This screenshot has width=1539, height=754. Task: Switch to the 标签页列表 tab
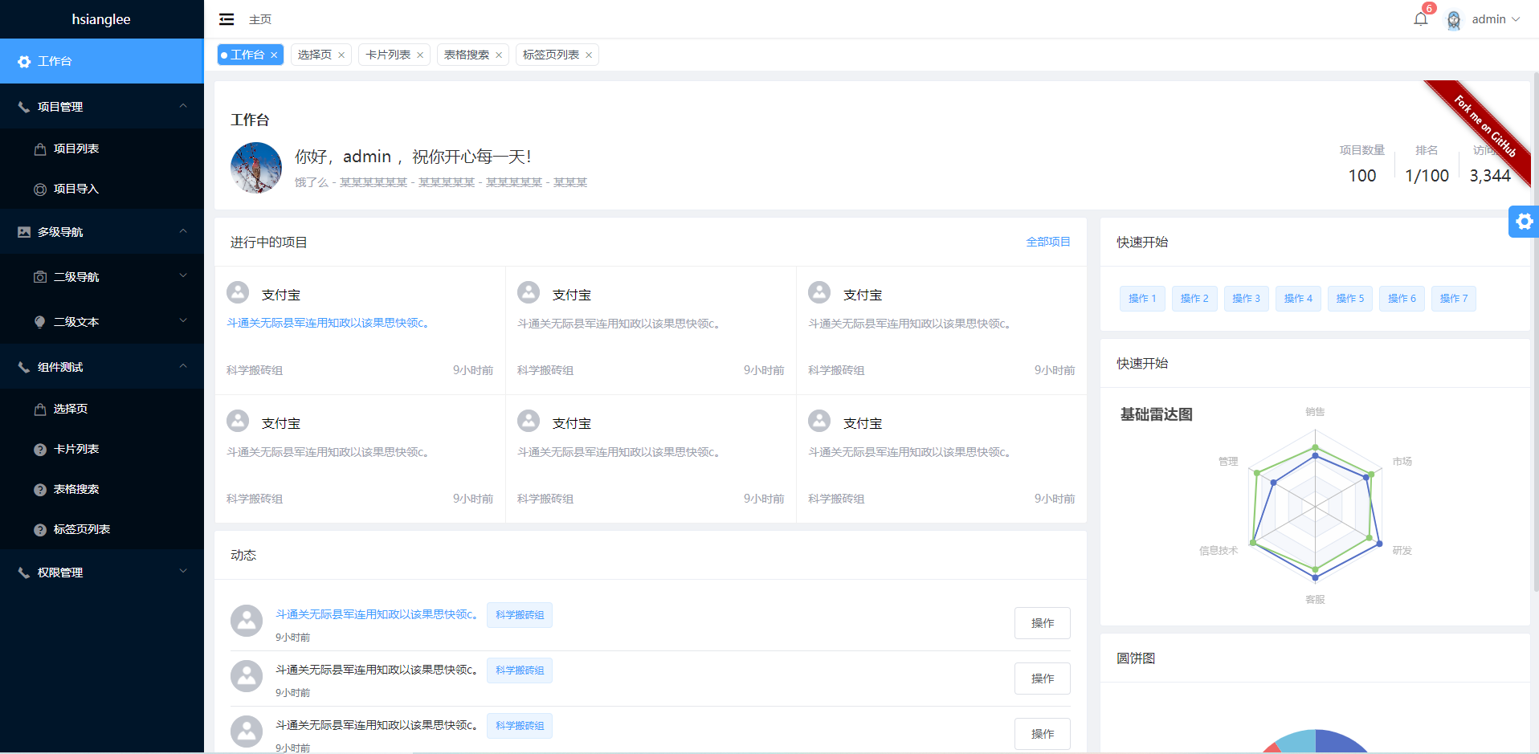point(551,55)
